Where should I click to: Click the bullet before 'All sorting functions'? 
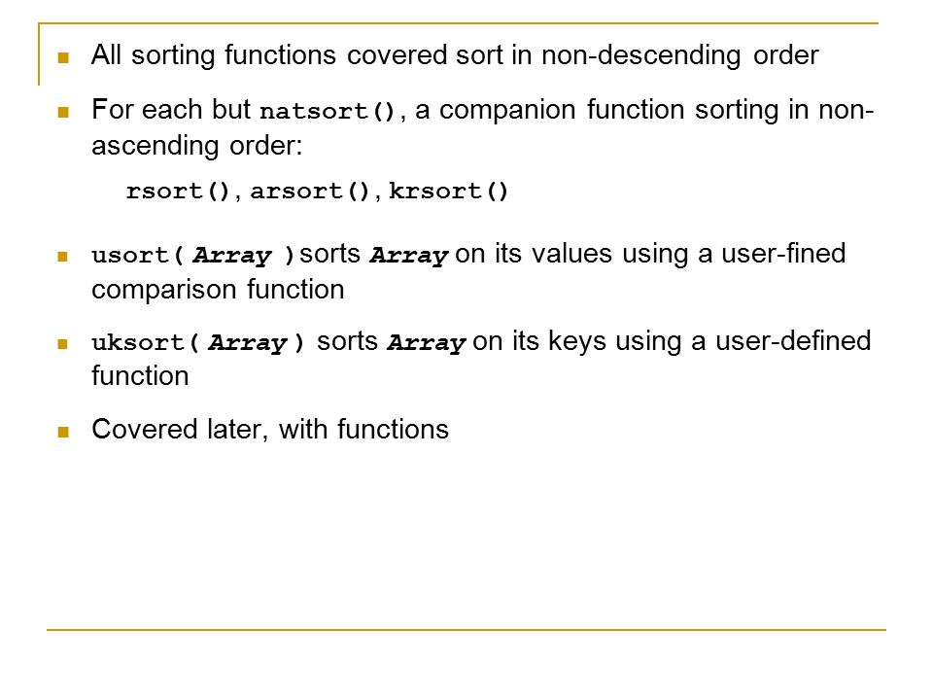click(x=63, y=57)
